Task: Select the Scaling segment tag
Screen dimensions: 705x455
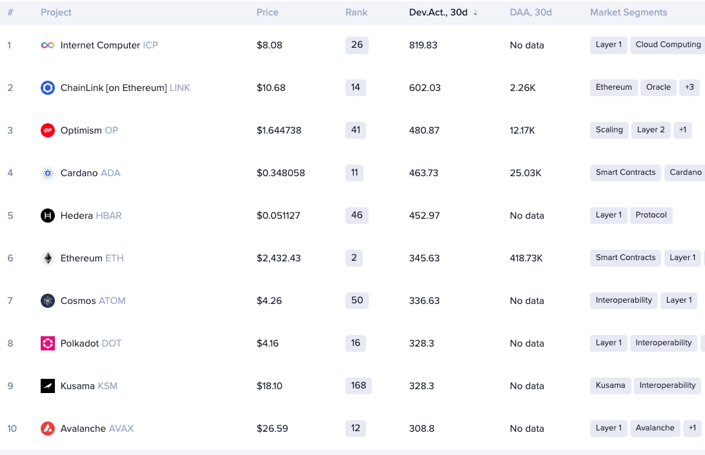Action: 609,130
